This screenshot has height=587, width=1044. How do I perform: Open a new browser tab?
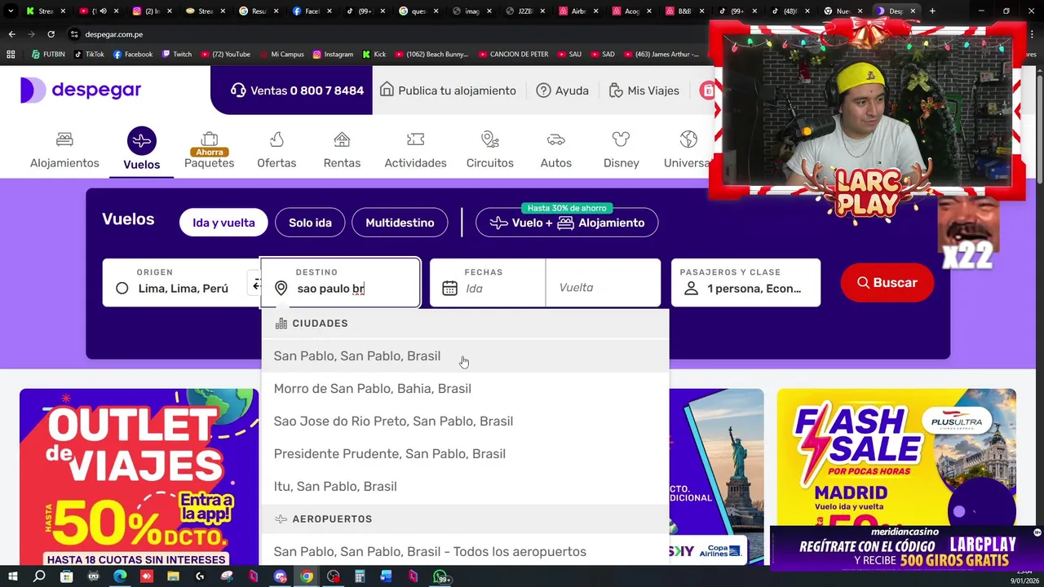coord(932,11)
